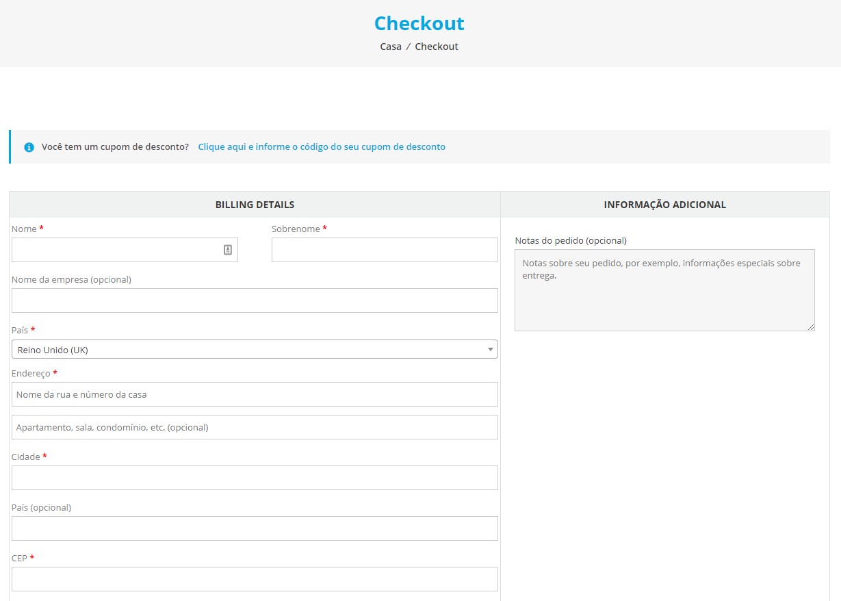Click the Nome da empresa field
Viewport: 841px width, 601px height.
[x=255, y=300]
